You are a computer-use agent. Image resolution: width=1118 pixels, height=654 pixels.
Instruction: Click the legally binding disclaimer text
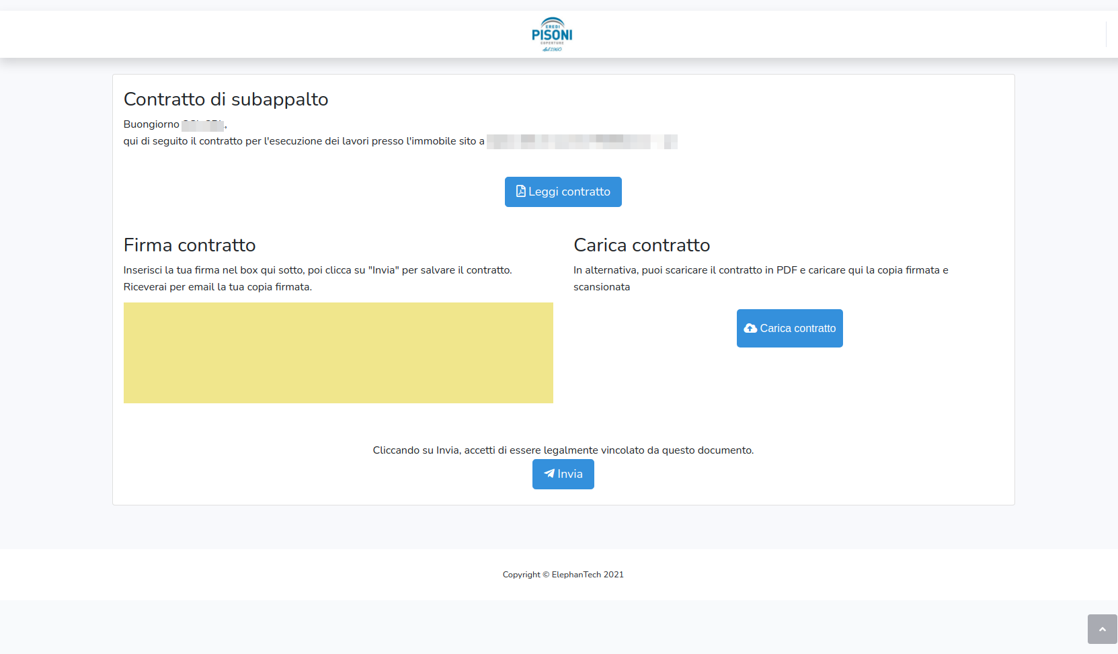pos(563,450)
